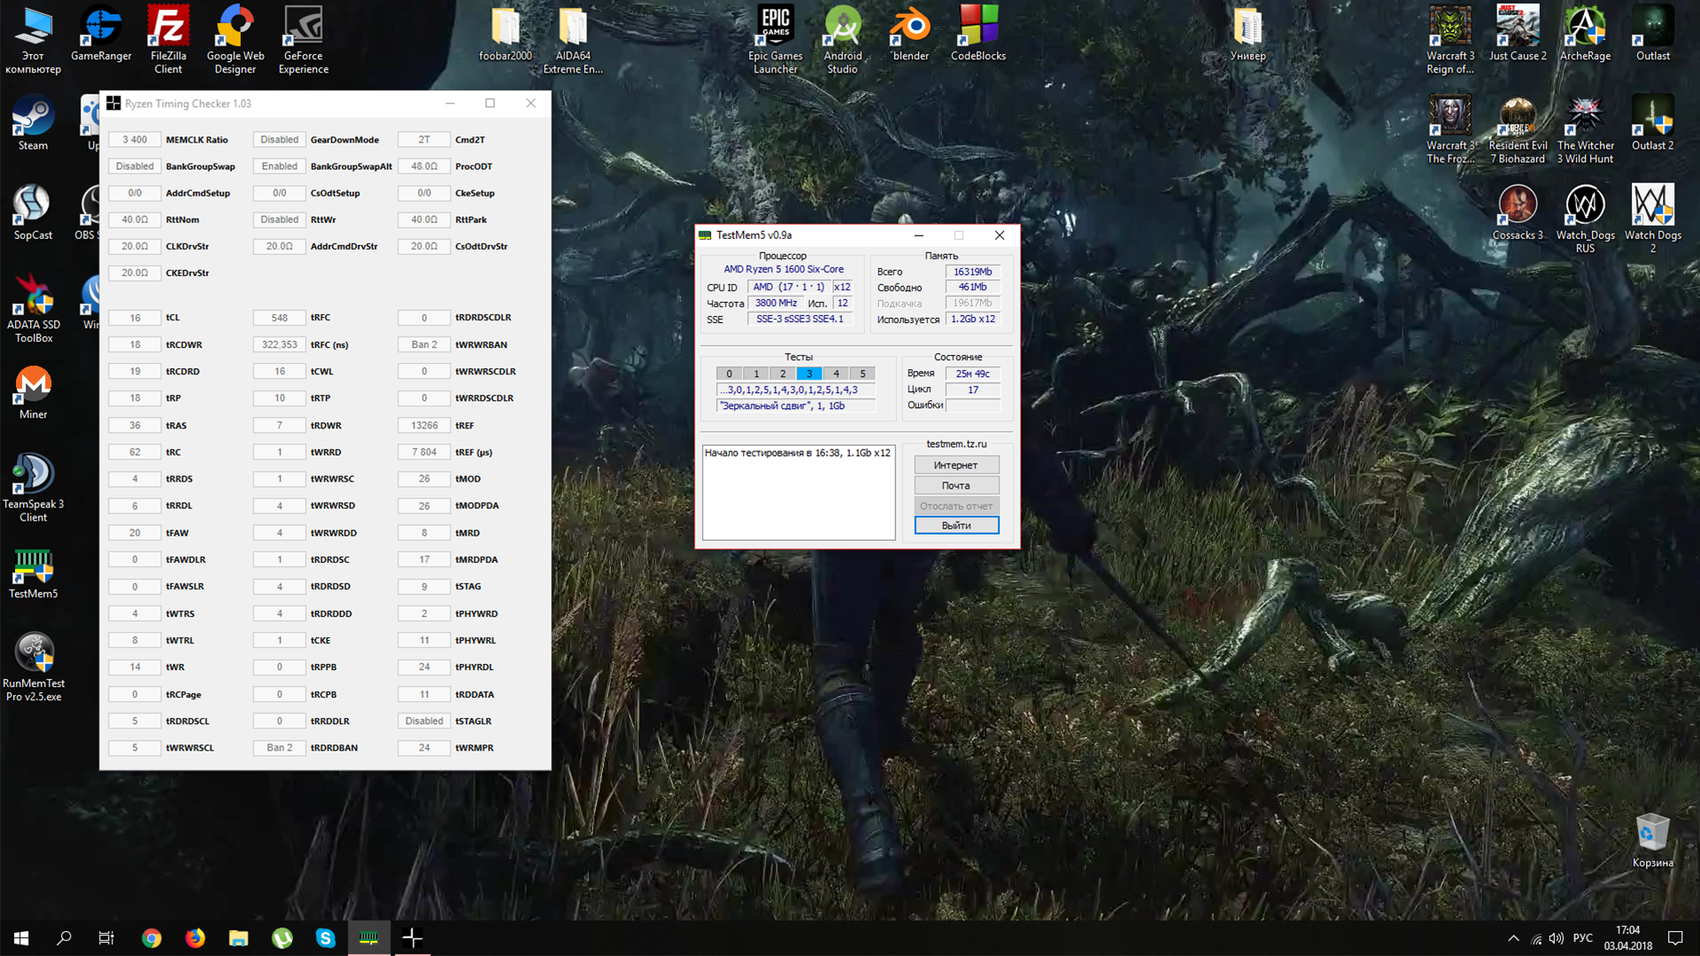Select test number 3 tab in TestMem5

(808, 374)
